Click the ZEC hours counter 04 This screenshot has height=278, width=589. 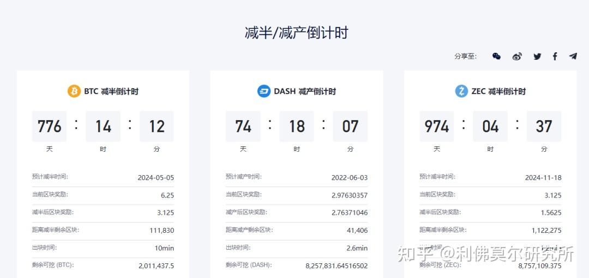click(x=490, y=126)
